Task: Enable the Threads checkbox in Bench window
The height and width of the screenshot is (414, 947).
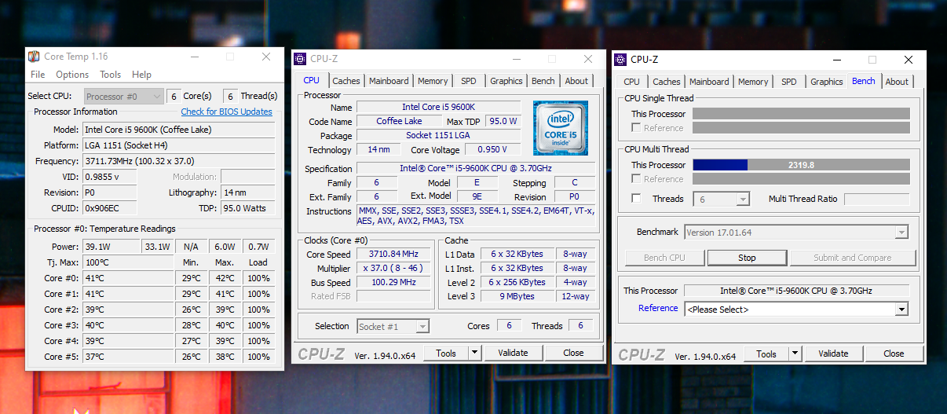Action: (x=636, y=199)
